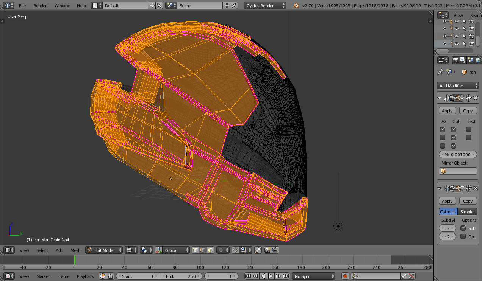Toggle second checkbox under Opti column

tap(454, 138)
